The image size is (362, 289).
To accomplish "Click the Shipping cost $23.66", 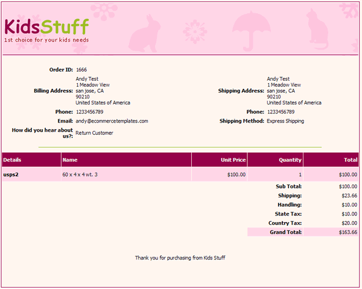I will click(348, 195).
